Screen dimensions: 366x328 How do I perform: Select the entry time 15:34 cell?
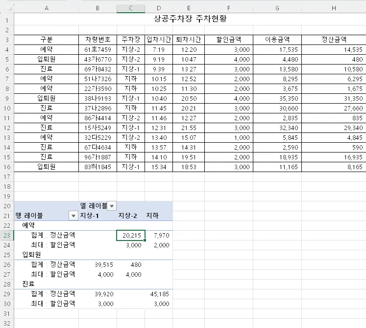159,167
